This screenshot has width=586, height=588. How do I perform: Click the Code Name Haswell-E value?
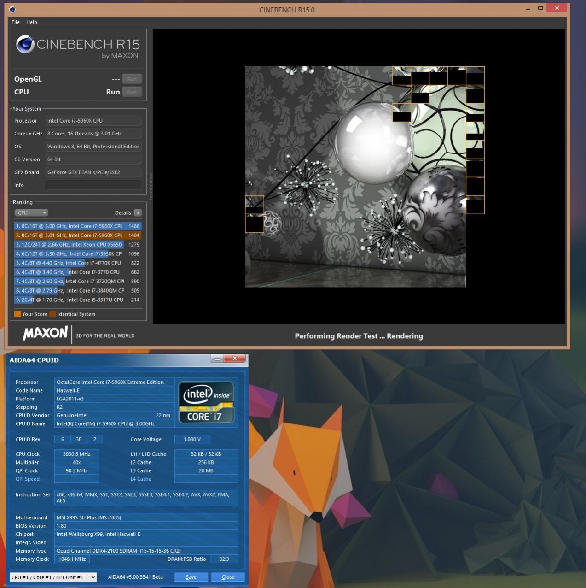click(114, 391)
